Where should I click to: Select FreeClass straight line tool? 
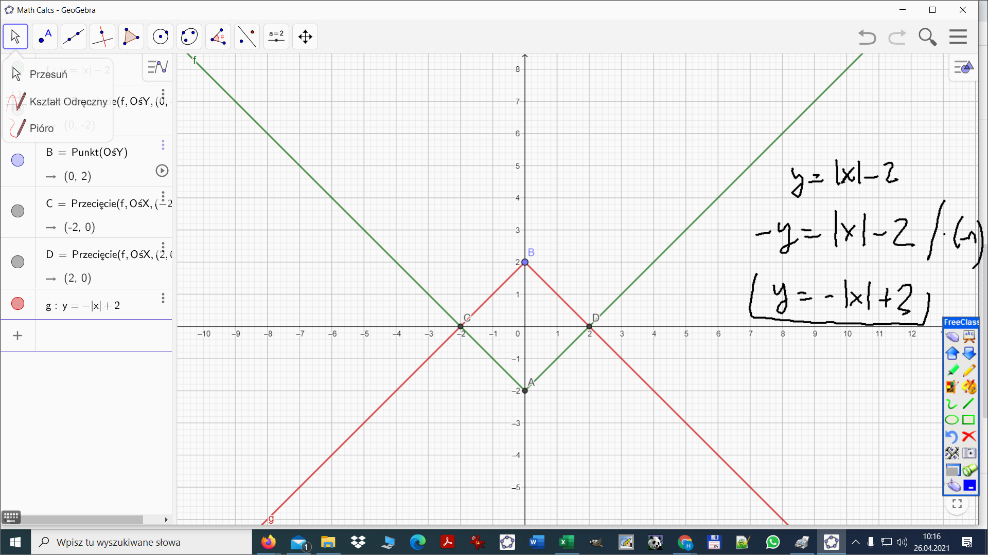(969, 403)
